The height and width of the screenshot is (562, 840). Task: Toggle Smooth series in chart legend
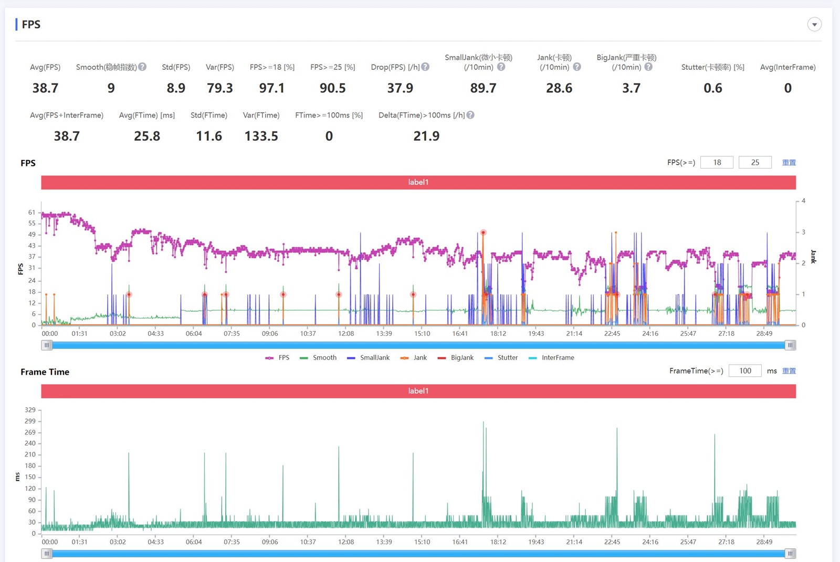pyautogui.click(x=318, y=358)
